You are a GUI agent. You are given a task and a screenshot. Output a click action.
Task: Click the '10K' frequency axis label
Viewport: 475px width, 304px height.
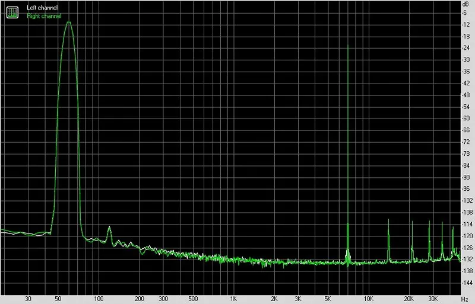click(368, 299)
